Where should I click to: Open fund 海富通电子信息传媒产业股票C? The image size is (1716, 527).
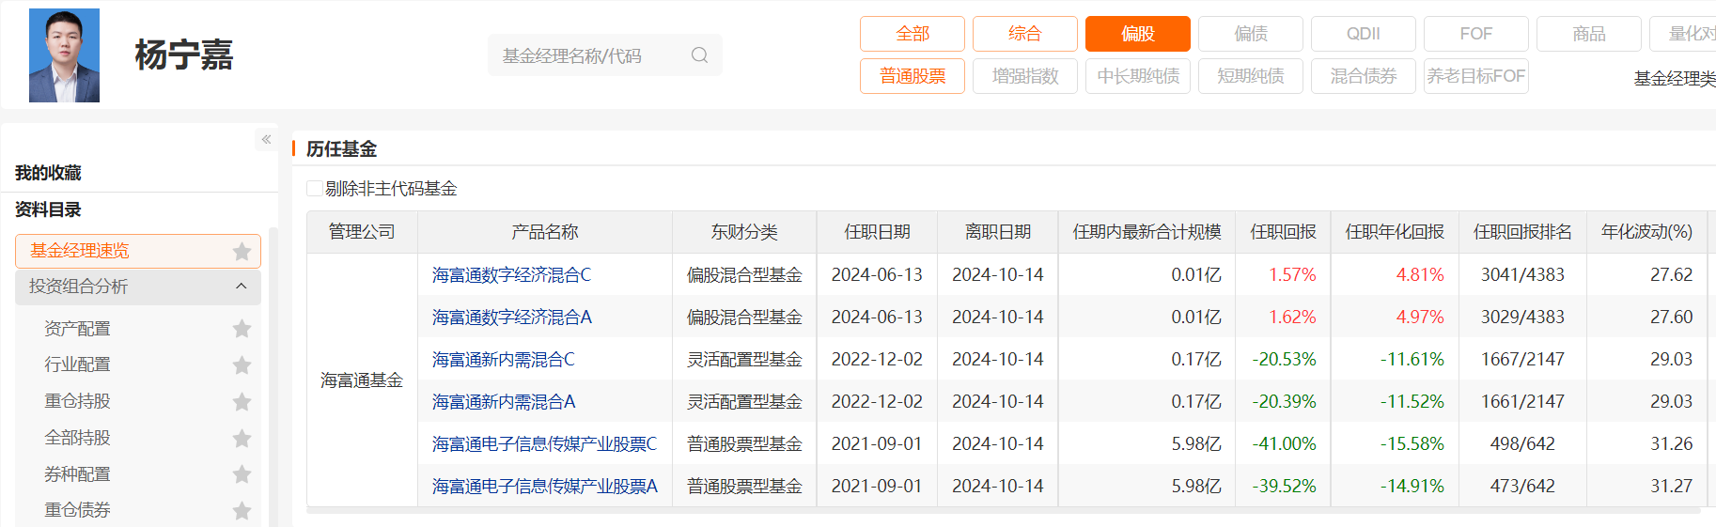click(544, 444)
